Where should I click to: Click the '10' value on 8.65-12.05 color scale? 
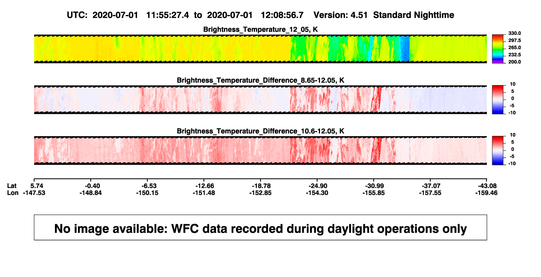tap(513, 84)
